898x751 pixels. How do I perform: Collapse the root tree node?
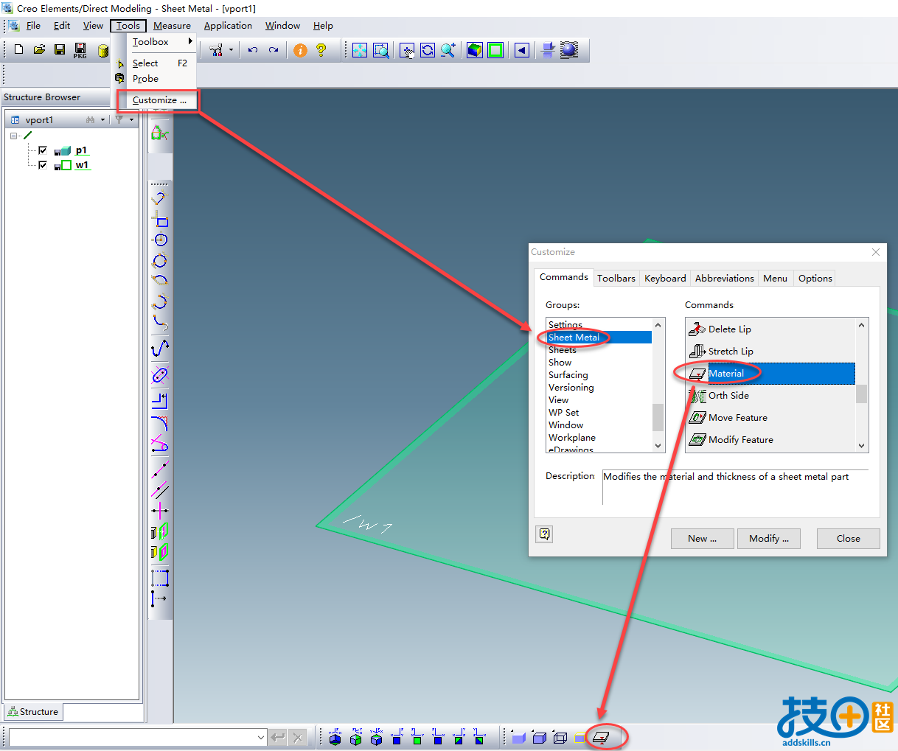click(13, 136)
